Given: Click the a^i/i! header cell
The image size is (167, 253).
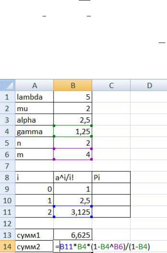Looking at the screenshot, I should pos(73,177).
